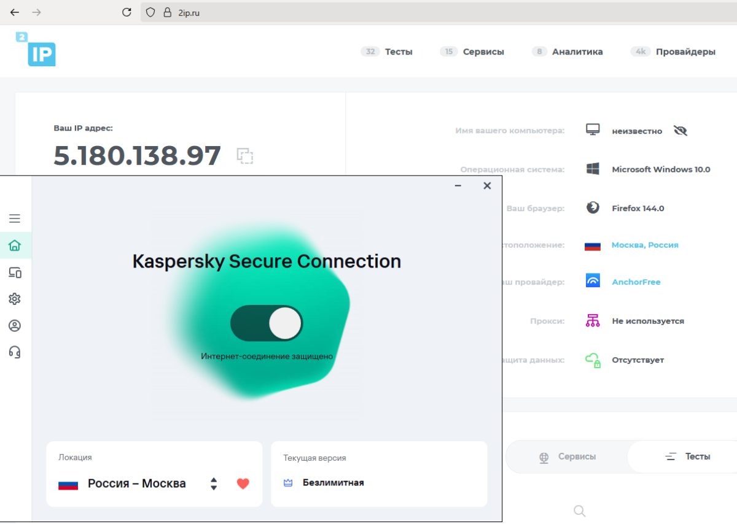Click the browser forward arrow
The width and height of the screenshot is (737, 524).
(x=36, y=12)
